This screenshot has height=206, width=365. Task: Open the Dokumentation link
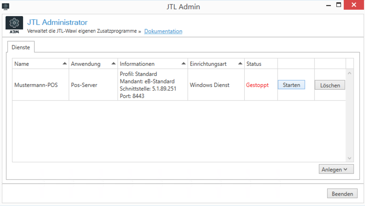[x=163, y=31]
